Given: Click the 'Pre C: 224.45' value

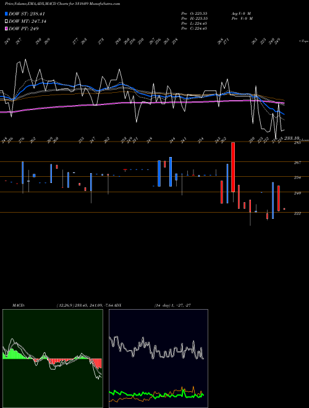Looking at the screenshot, I should point(194,28).
